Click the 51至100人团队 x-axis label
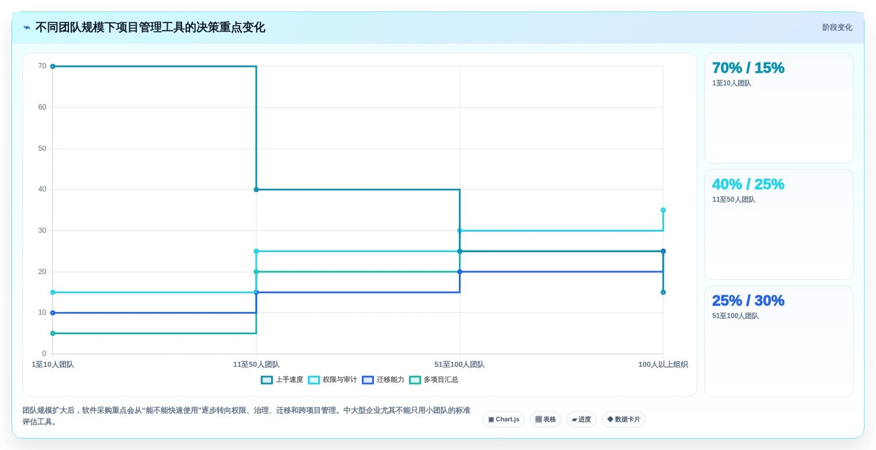The width and height of the screenshot is (876, 450). (x=460, y=365)
